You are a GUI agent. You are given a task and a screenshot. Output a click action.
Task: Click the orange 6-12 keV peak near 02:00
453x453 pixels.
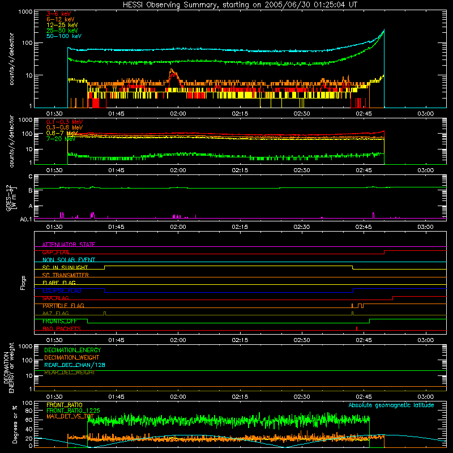172,70
